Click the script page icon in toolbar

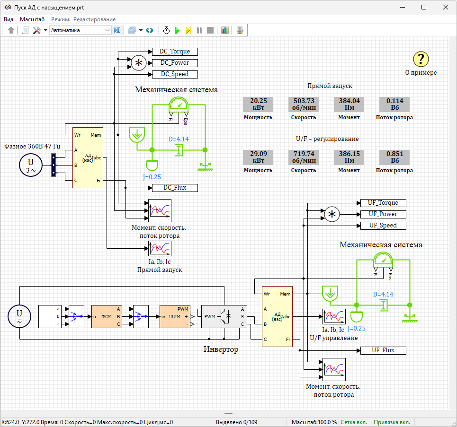26,30
